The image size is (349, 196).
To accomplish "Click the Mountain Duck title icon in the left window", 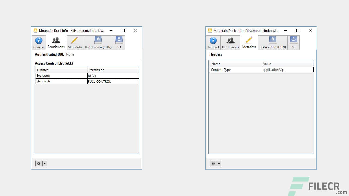I will coord(35,30).
